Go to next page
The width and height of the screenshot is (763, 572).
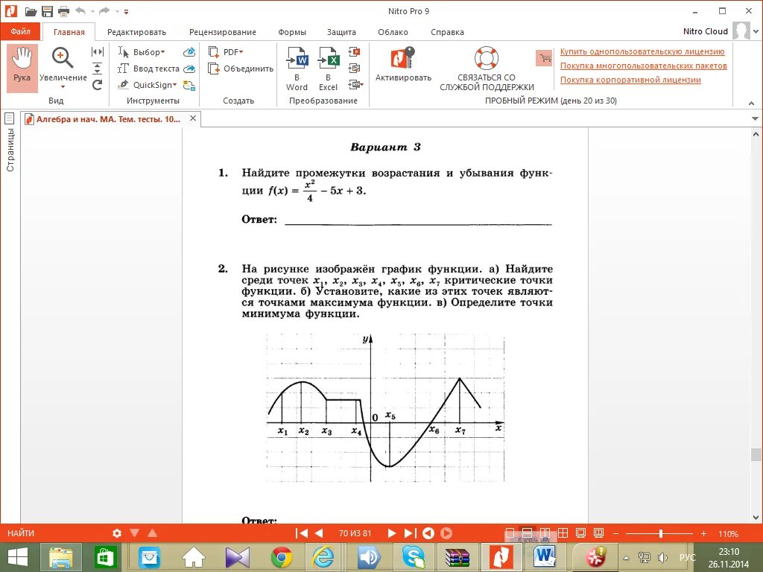pos(392,533)
